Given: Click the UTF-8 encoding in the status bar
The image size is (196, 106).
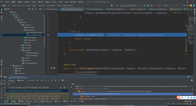Looking at the screenshot, I should pyautogui.click(x=179, y=104).
